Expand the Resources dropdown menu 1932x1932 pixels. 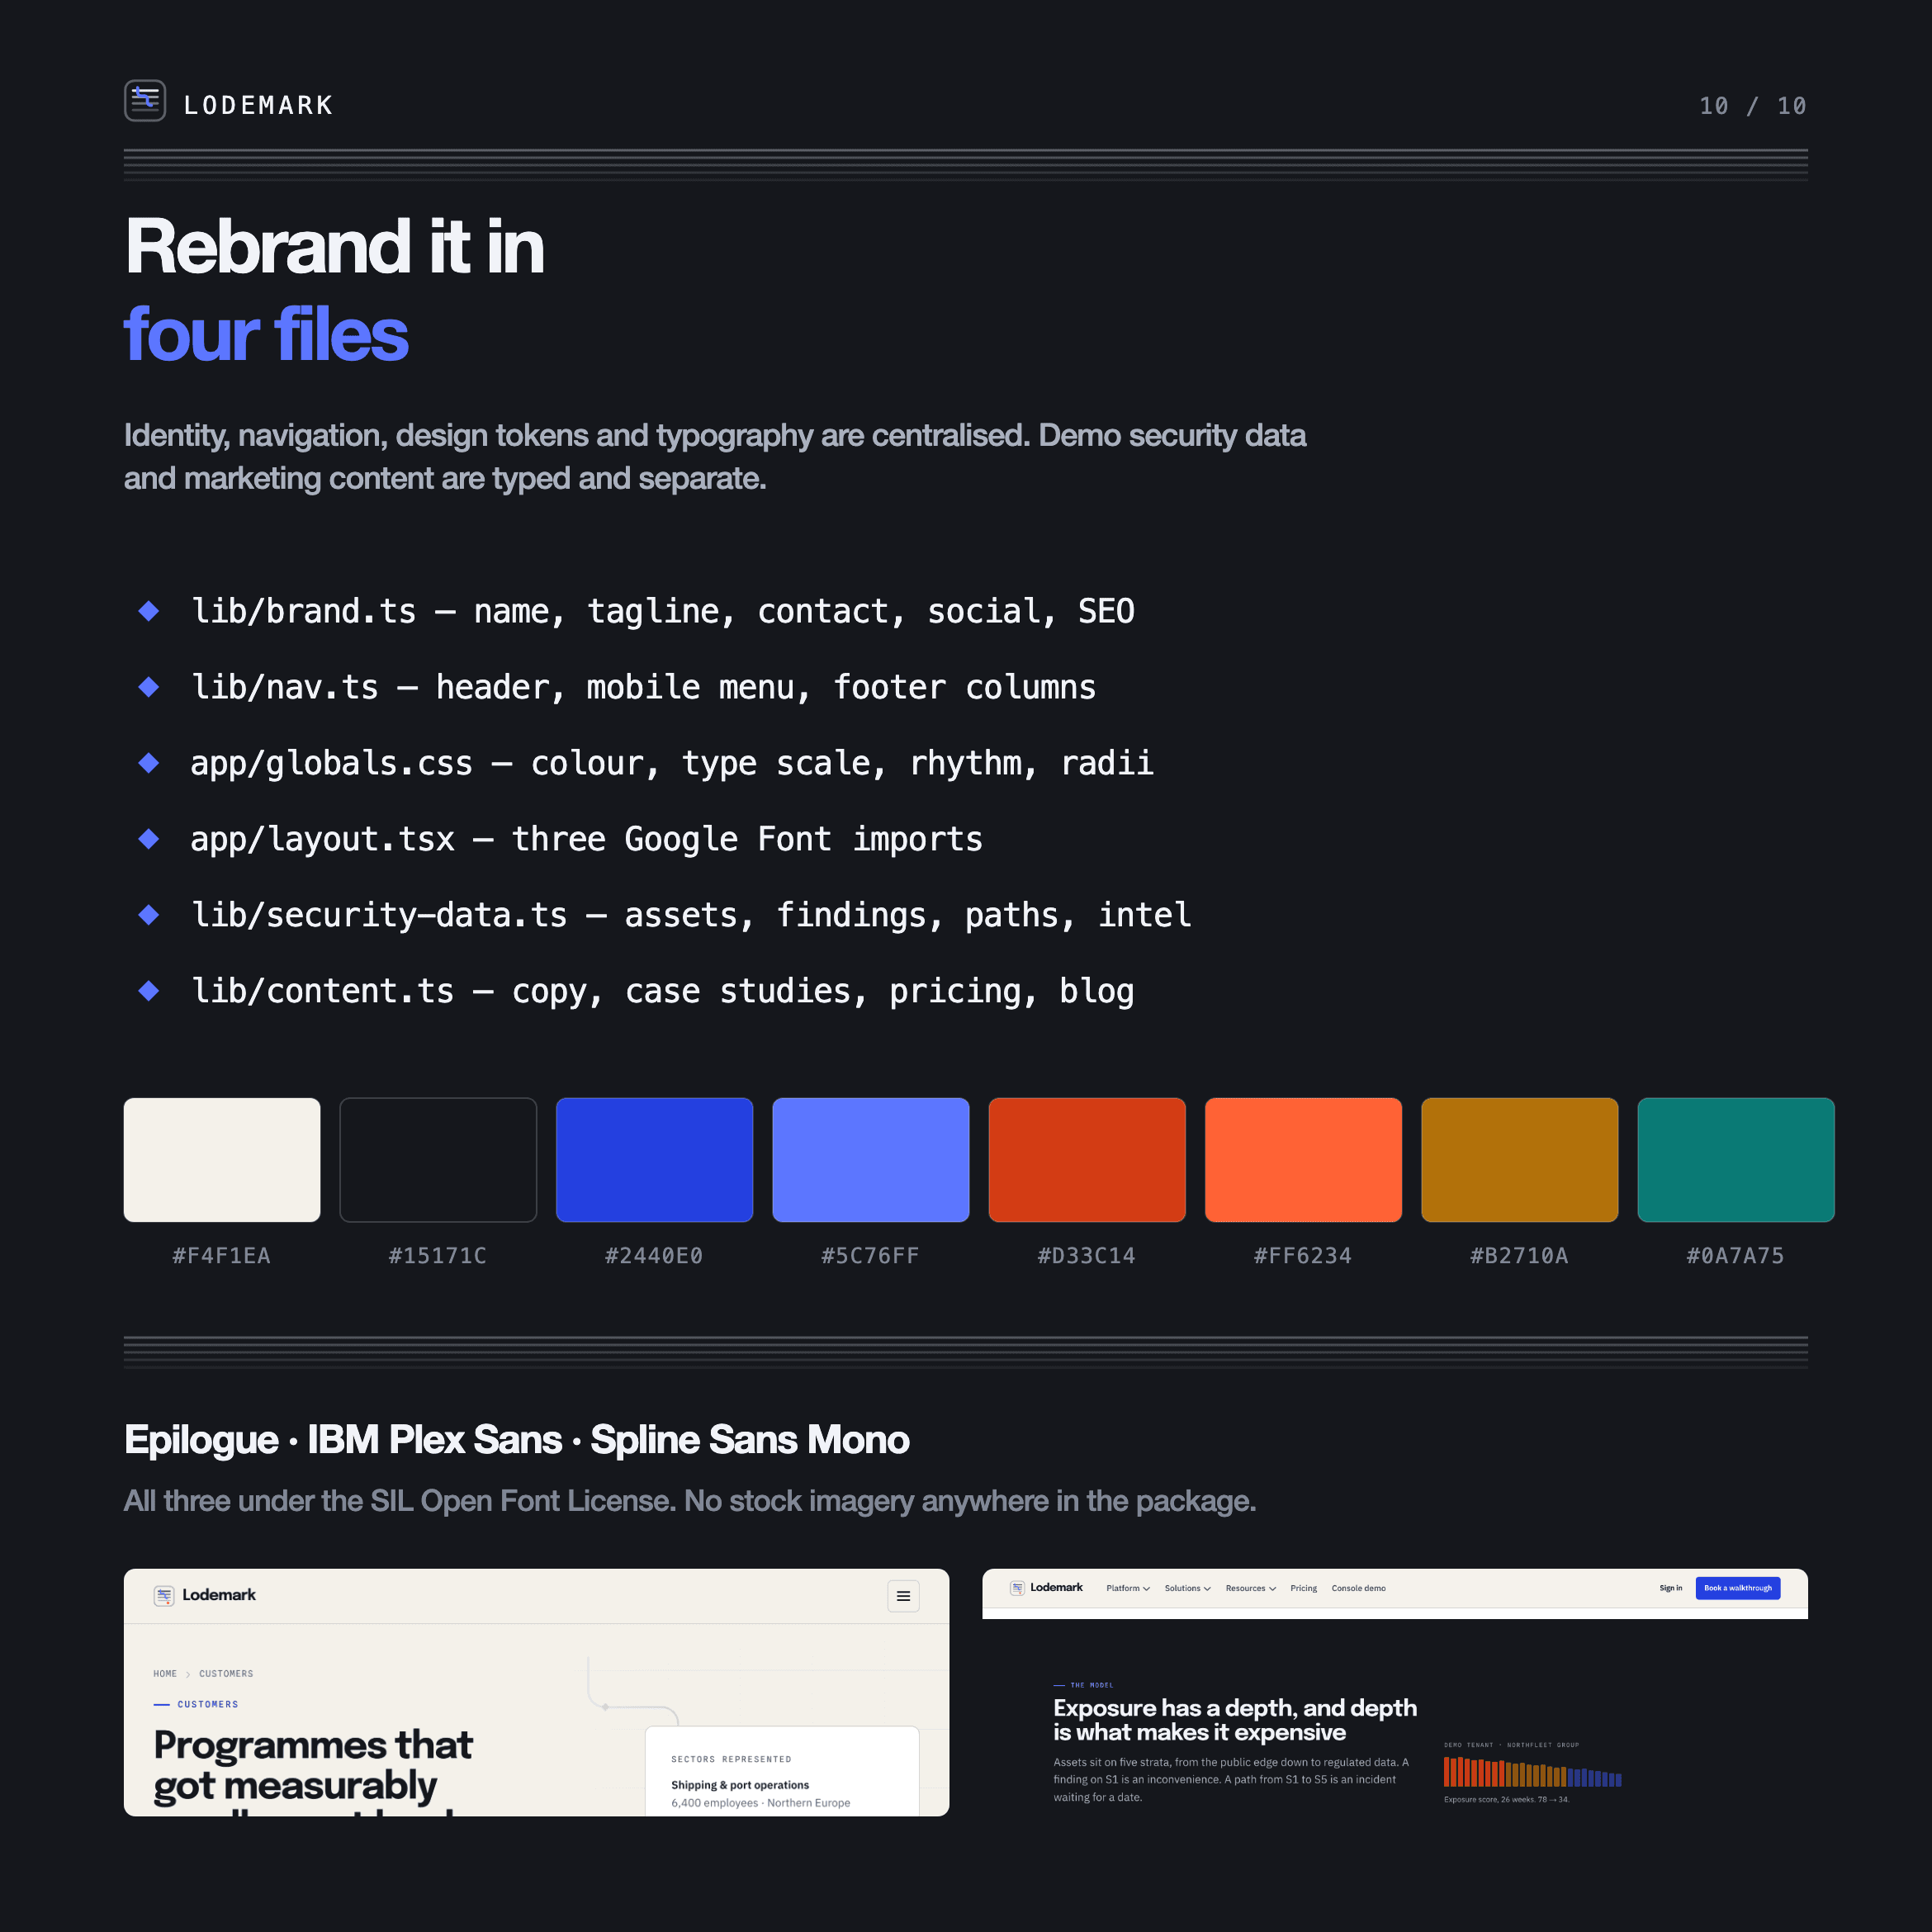click(1251, 1588)
